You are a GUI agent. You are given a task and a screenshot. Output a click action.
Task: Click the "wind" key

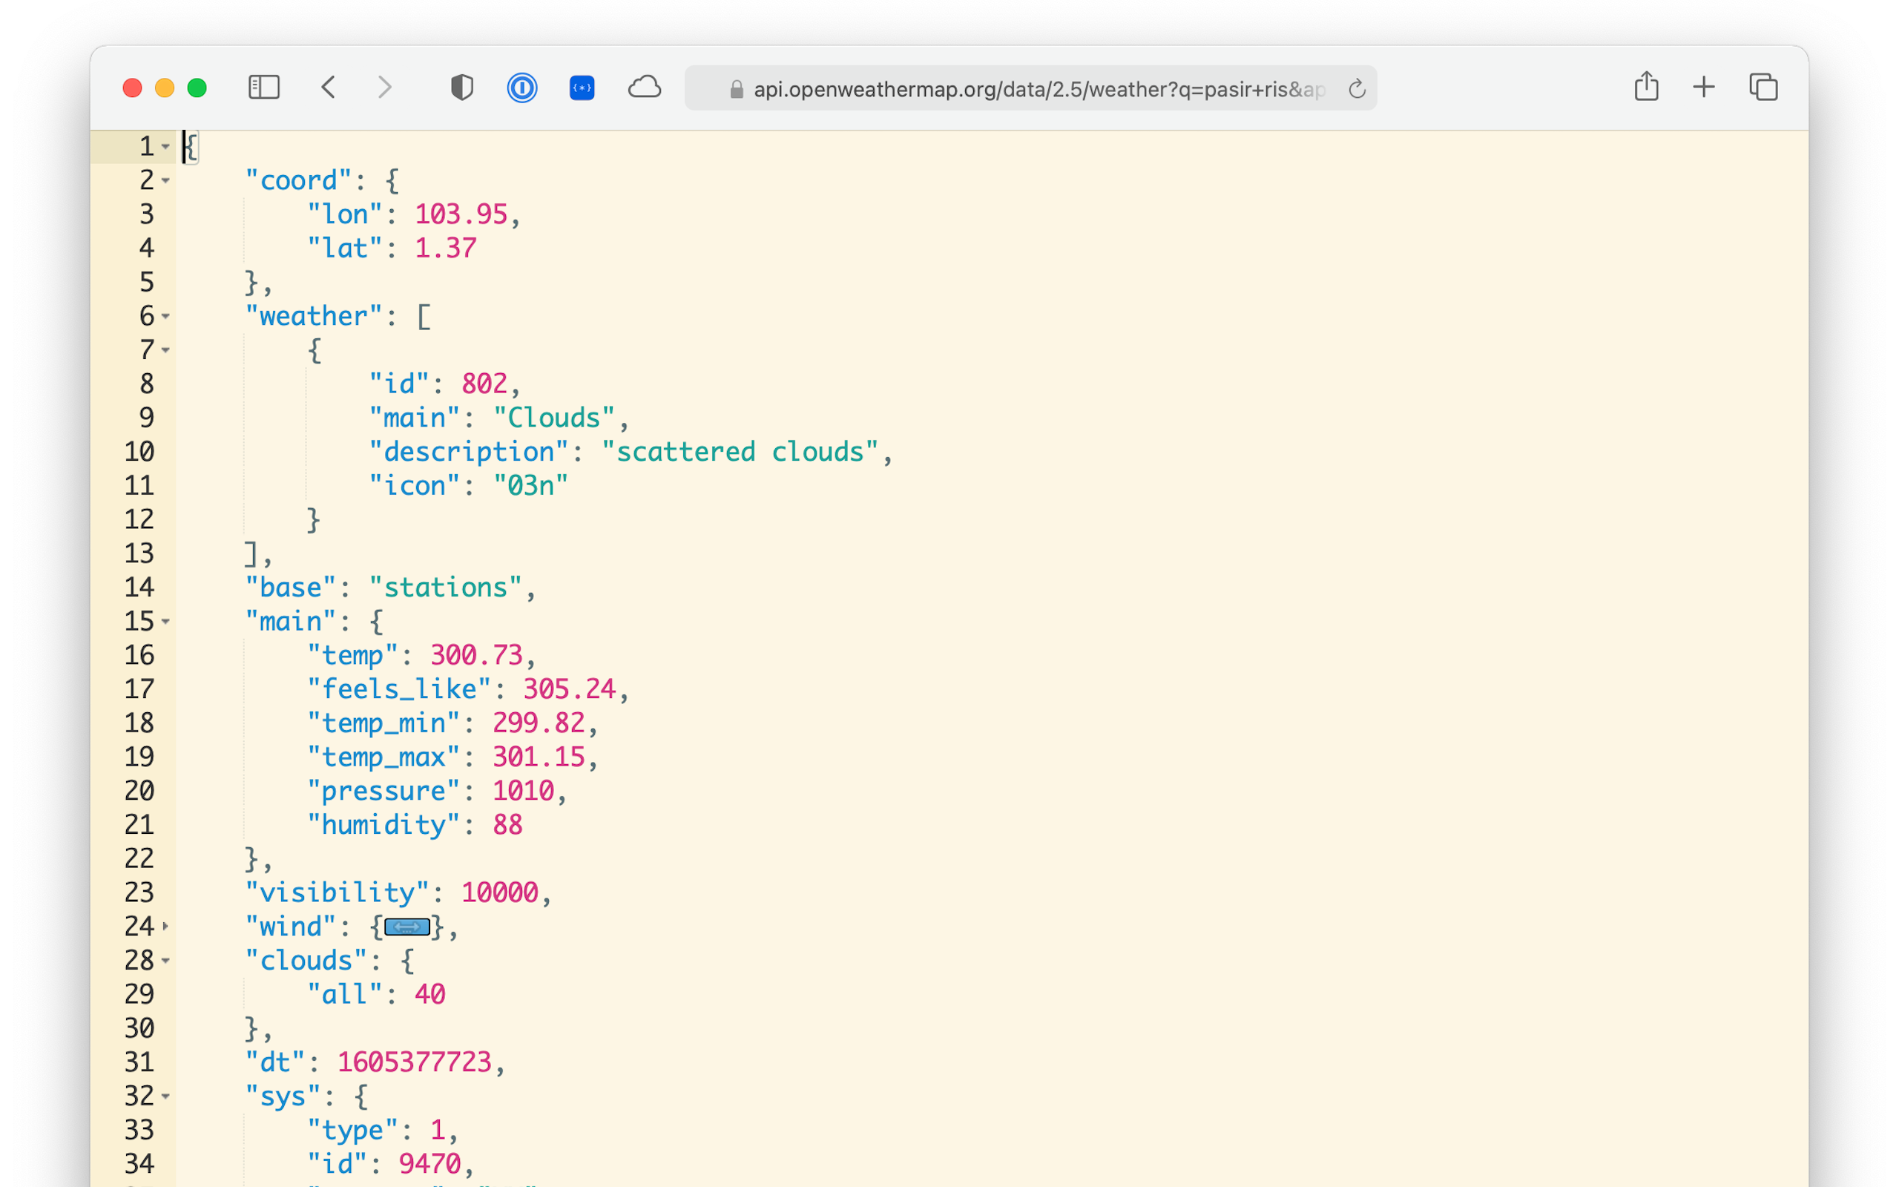click(x=290, y=927)
